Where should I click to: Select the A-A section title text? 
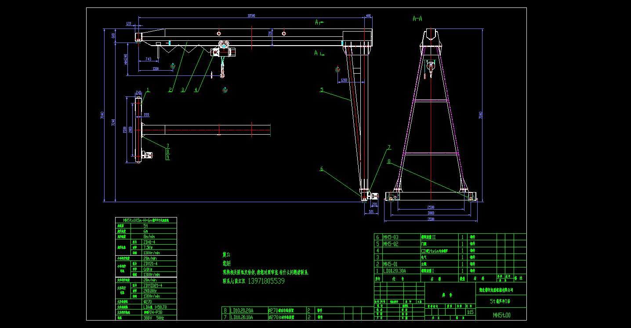click(x=417, y=19)
